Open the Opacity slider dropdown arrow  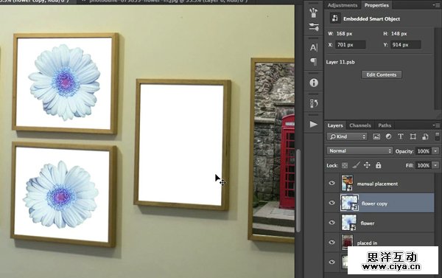pos(435,151)
